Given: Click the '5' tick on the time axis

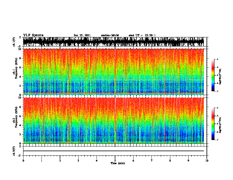Looking at the screenshot, I should tap(115, 161).
